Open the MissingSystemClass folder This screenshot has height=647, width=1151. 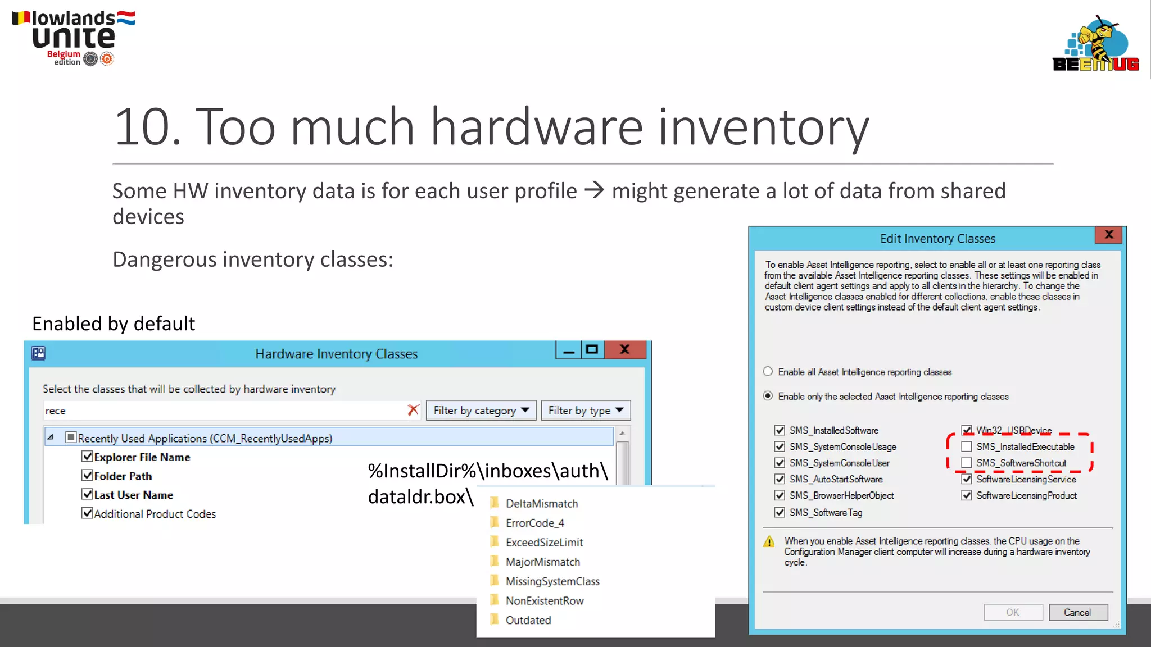(x=545, y=581)
